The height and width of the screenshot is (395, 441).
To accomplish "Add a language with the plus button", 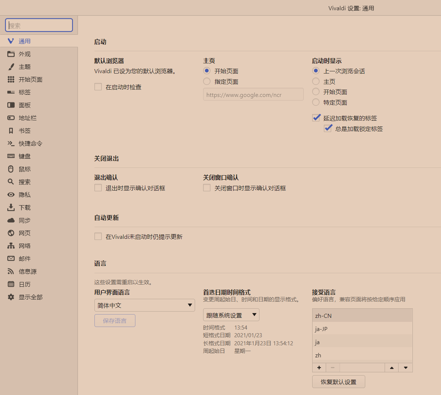I will (319, 368).
